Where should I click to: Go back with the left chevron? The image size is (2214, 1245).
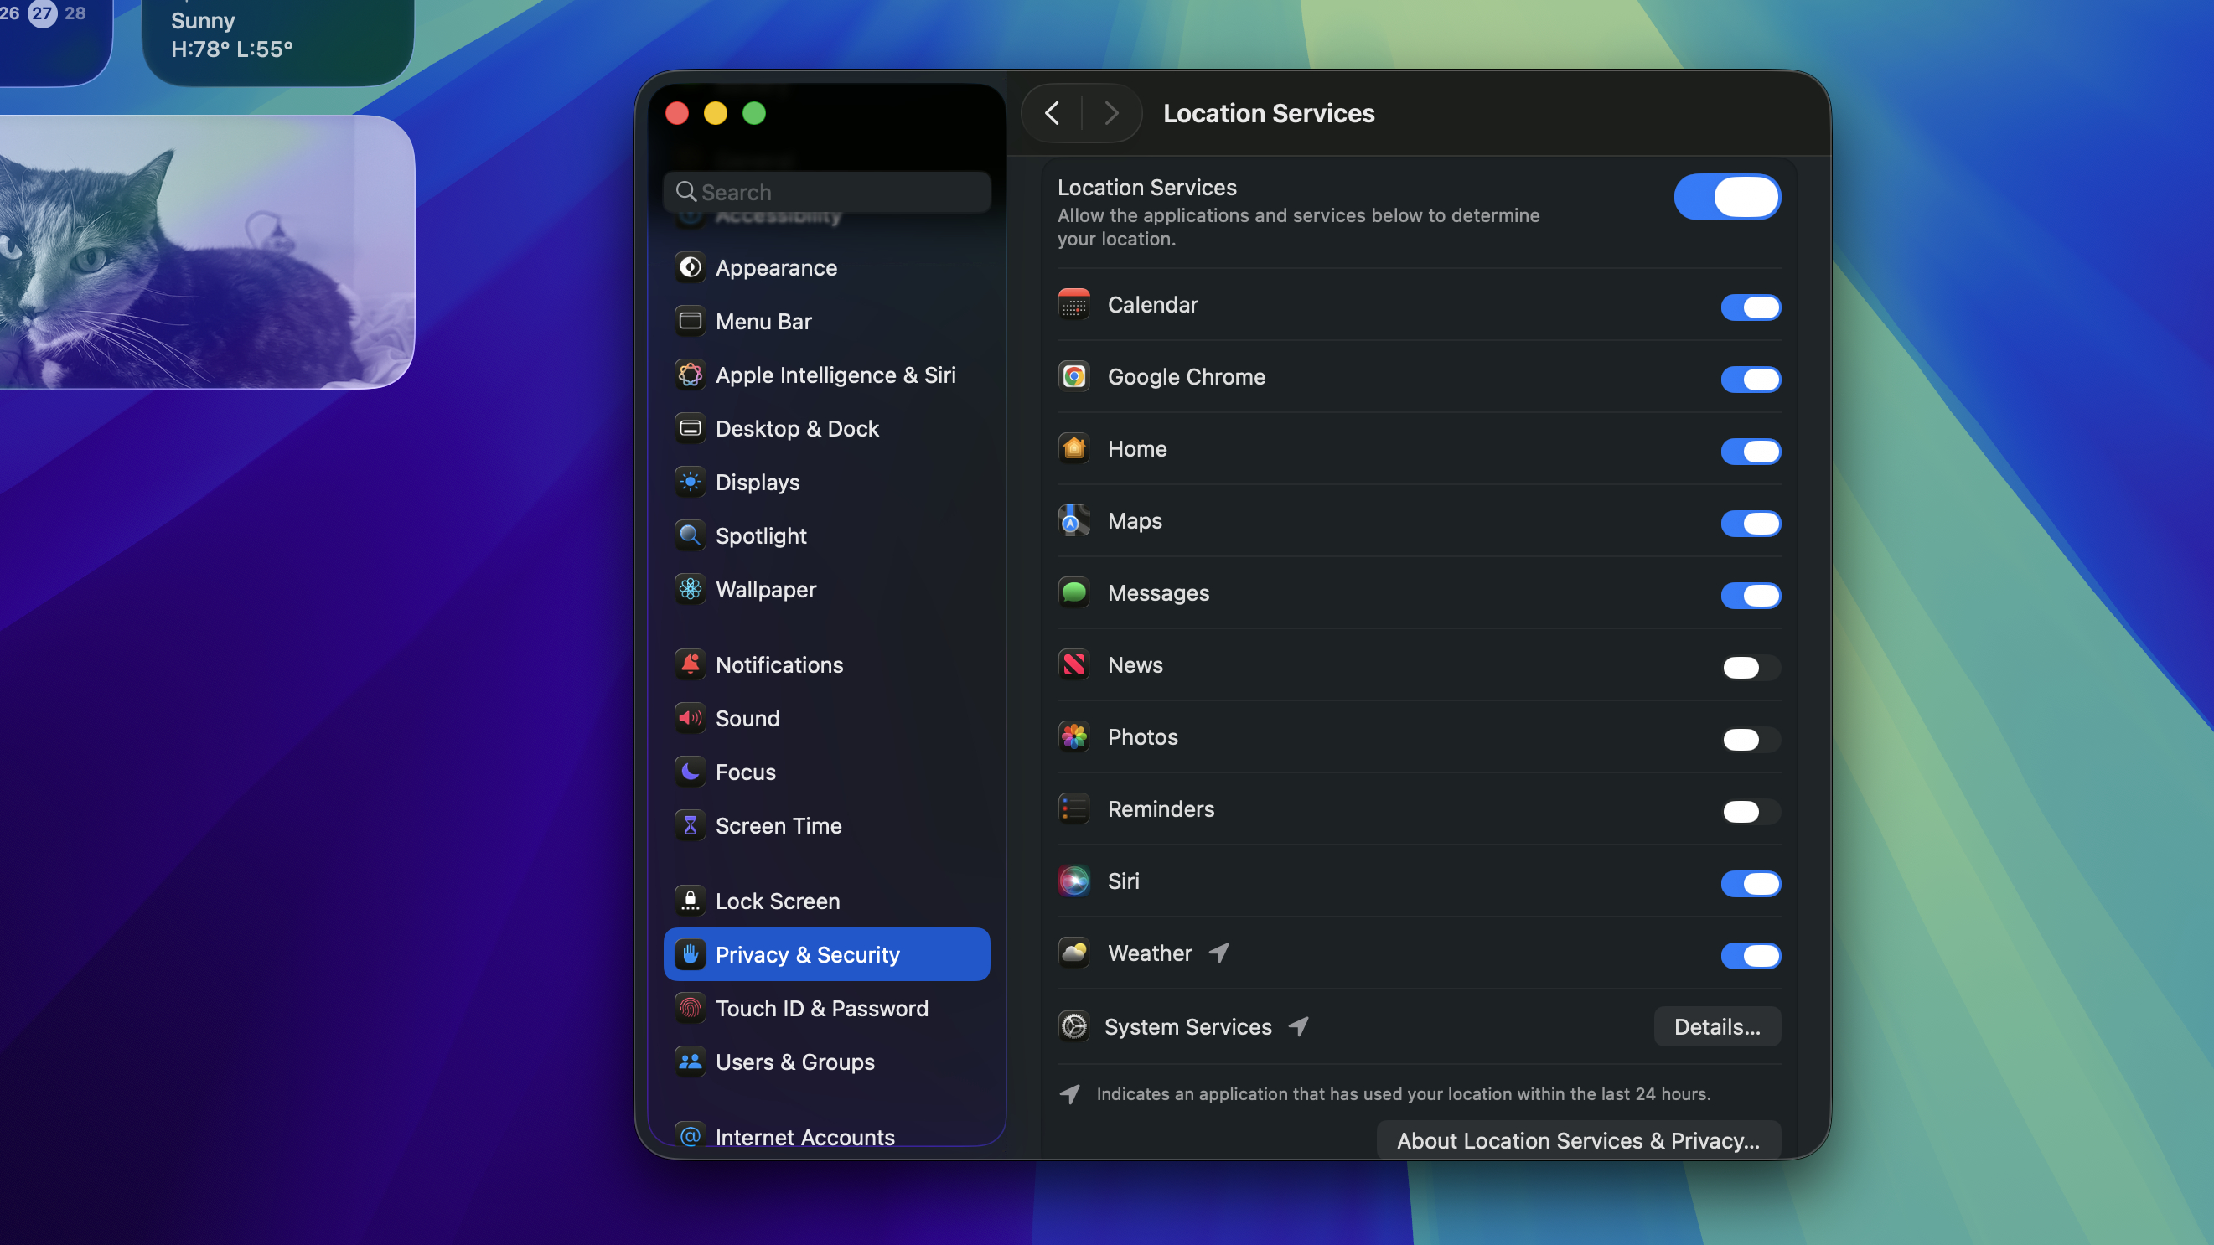(1052, 113)
